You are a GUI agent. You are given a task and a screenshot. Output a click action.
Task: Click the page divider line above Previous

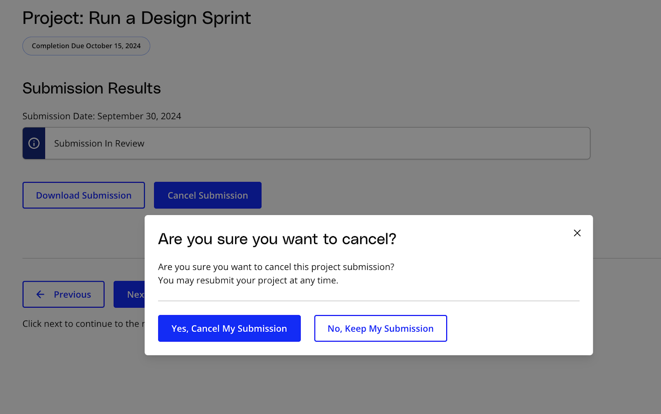click(83, 258)
